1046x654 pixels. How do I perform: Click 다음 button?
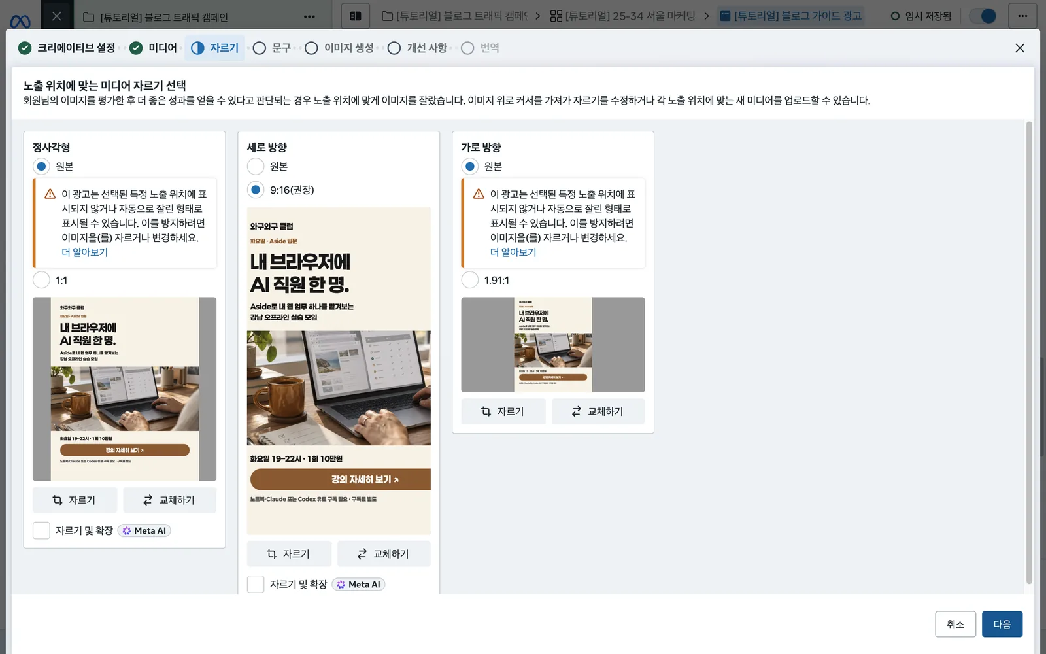coord(1002,624)
